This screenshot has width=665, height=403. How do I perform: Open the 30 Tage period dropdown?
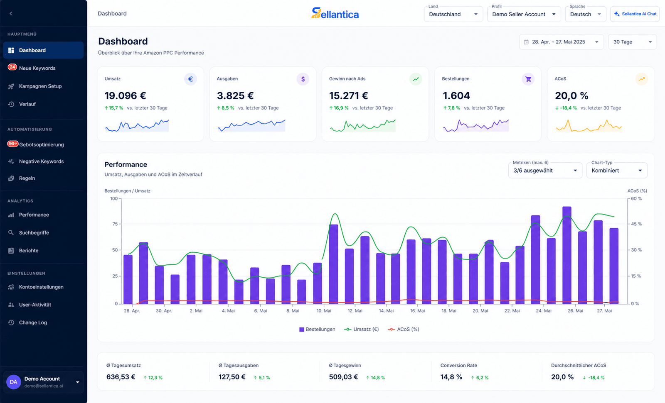[x=632, y=42]
